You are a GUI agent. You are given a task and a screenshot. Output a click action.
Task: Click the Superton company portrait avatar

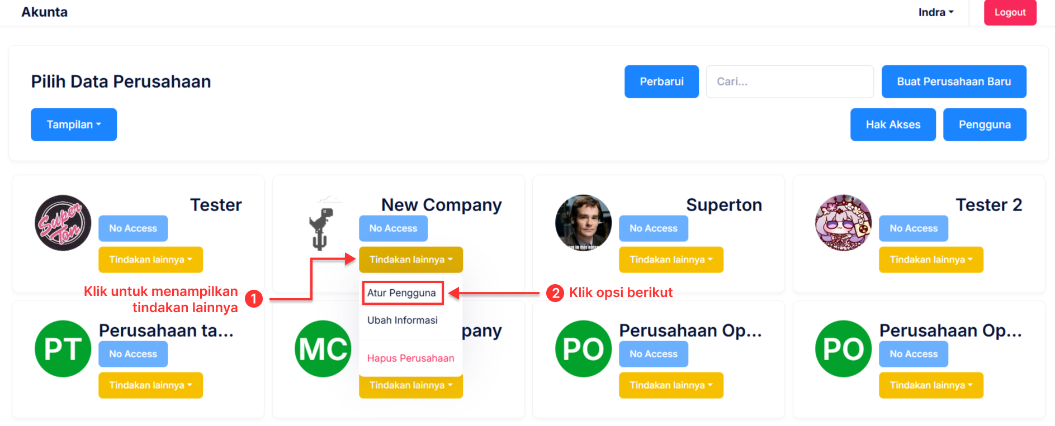point(583,223)
